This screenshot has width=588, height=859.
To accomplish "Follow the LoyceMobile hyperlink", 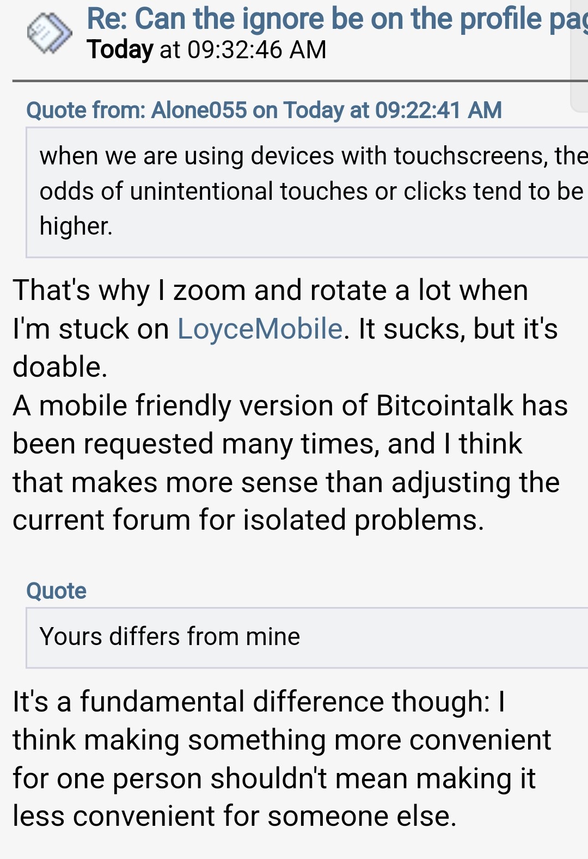I will (x=260, y=329).
